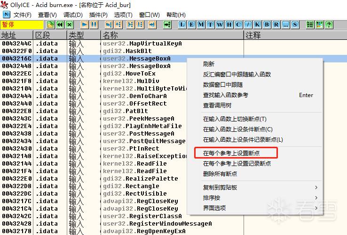Open debugging options list icon
The height and width of the screenshot is (235, 347).
coord(310,24)
